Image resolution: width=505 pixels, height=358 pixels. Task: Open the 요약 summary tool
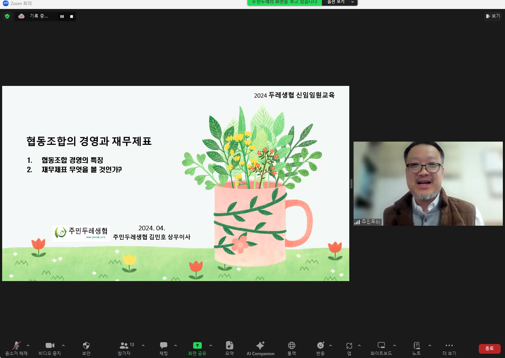pyautogui.click(x=229, y=348)
